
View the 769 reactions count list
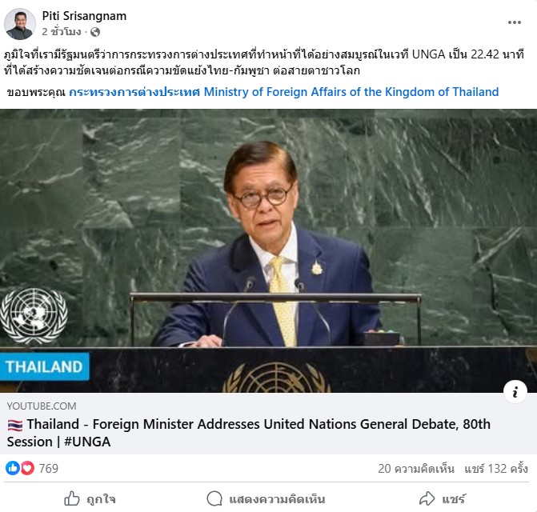click(x=48, y=468)
